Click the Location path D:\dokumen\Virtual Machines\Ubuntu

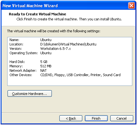(68, 44)
